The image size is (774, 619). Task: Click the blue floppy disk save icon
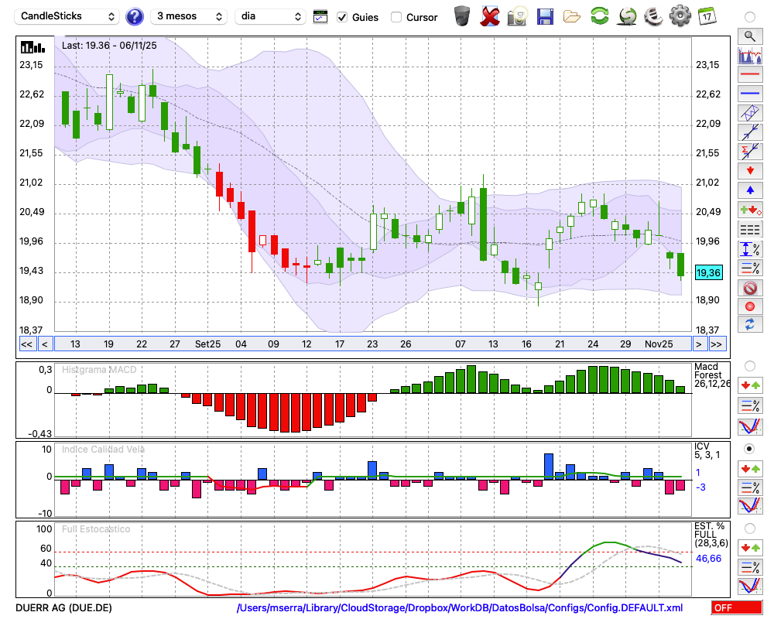coord(545,15)
